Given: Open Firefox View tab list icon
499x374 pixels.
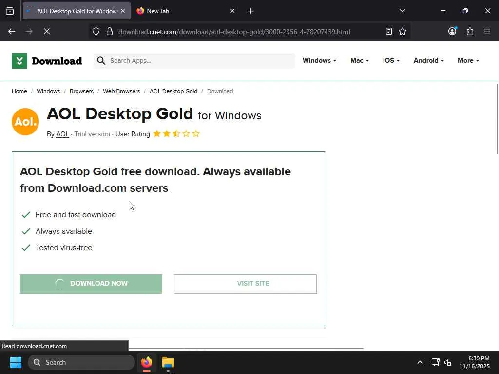Looking at the screenshot, I should (10, 11).
